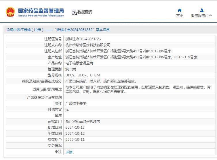217x160 pixels.
Task: Open the 详情 details link
Action: (x=69, y=152)
